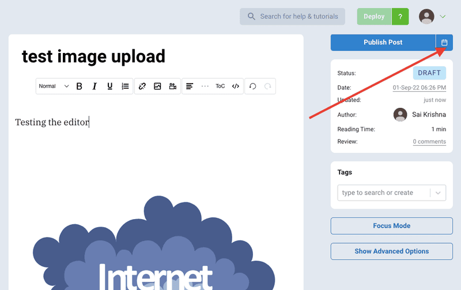Screen dimensions: 461x290
Task: Click the help search field
Action: [x=292, y=17]
